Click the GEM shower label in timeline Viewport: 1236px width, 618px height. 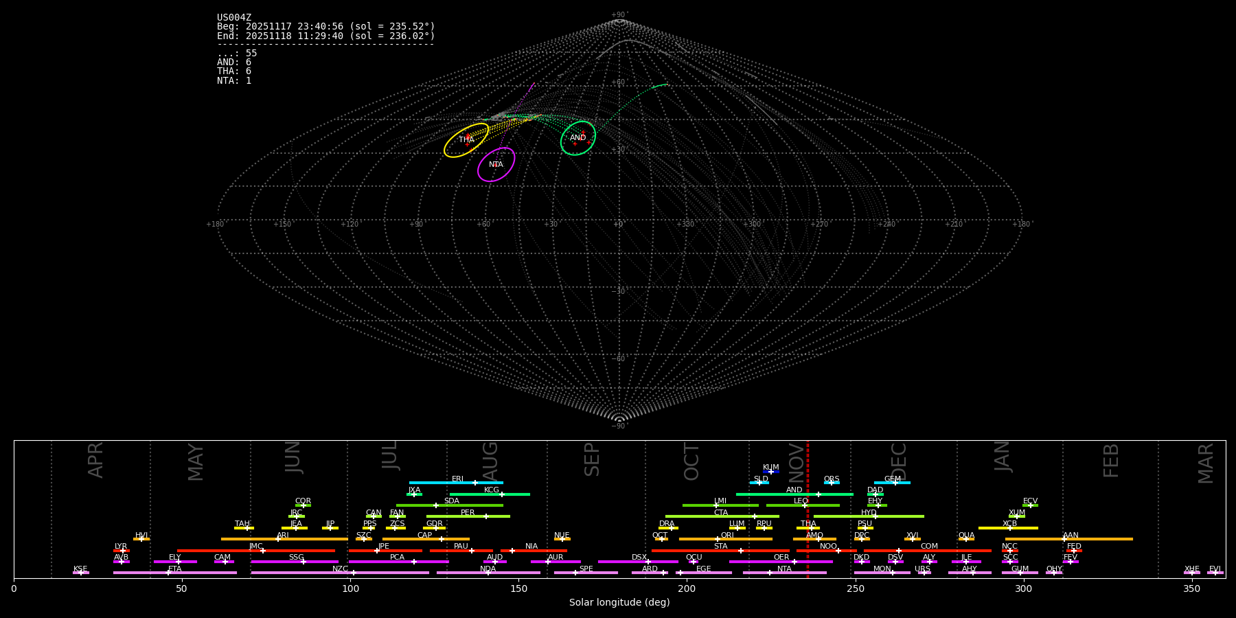pos(893,479)
